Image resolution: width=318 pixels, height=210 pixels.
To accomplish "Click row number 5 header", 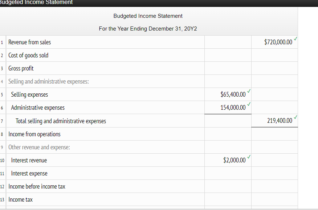I will pos(2,94).
